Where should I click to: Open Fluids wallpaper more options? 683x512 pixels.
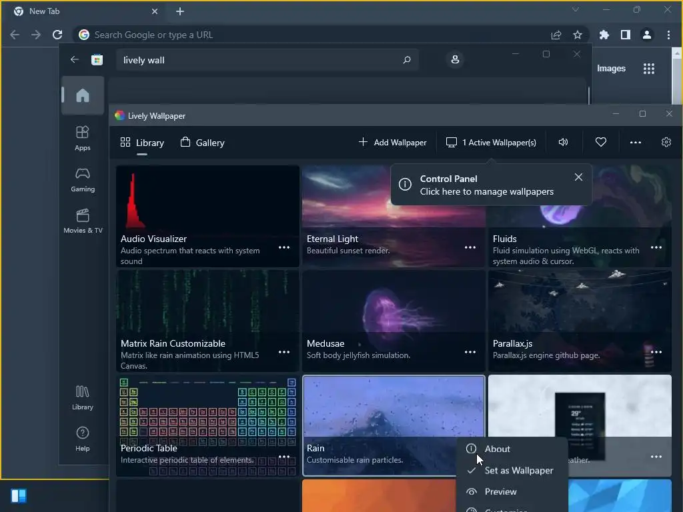click(x=656, y=247)
